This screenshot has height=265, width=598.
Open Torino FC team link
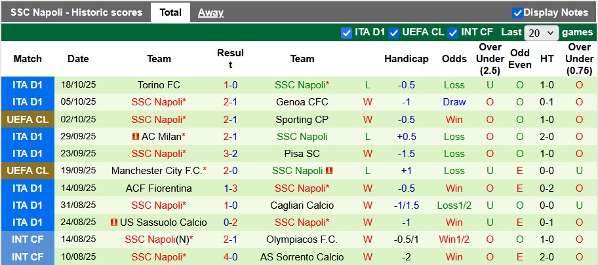[159, 85]
